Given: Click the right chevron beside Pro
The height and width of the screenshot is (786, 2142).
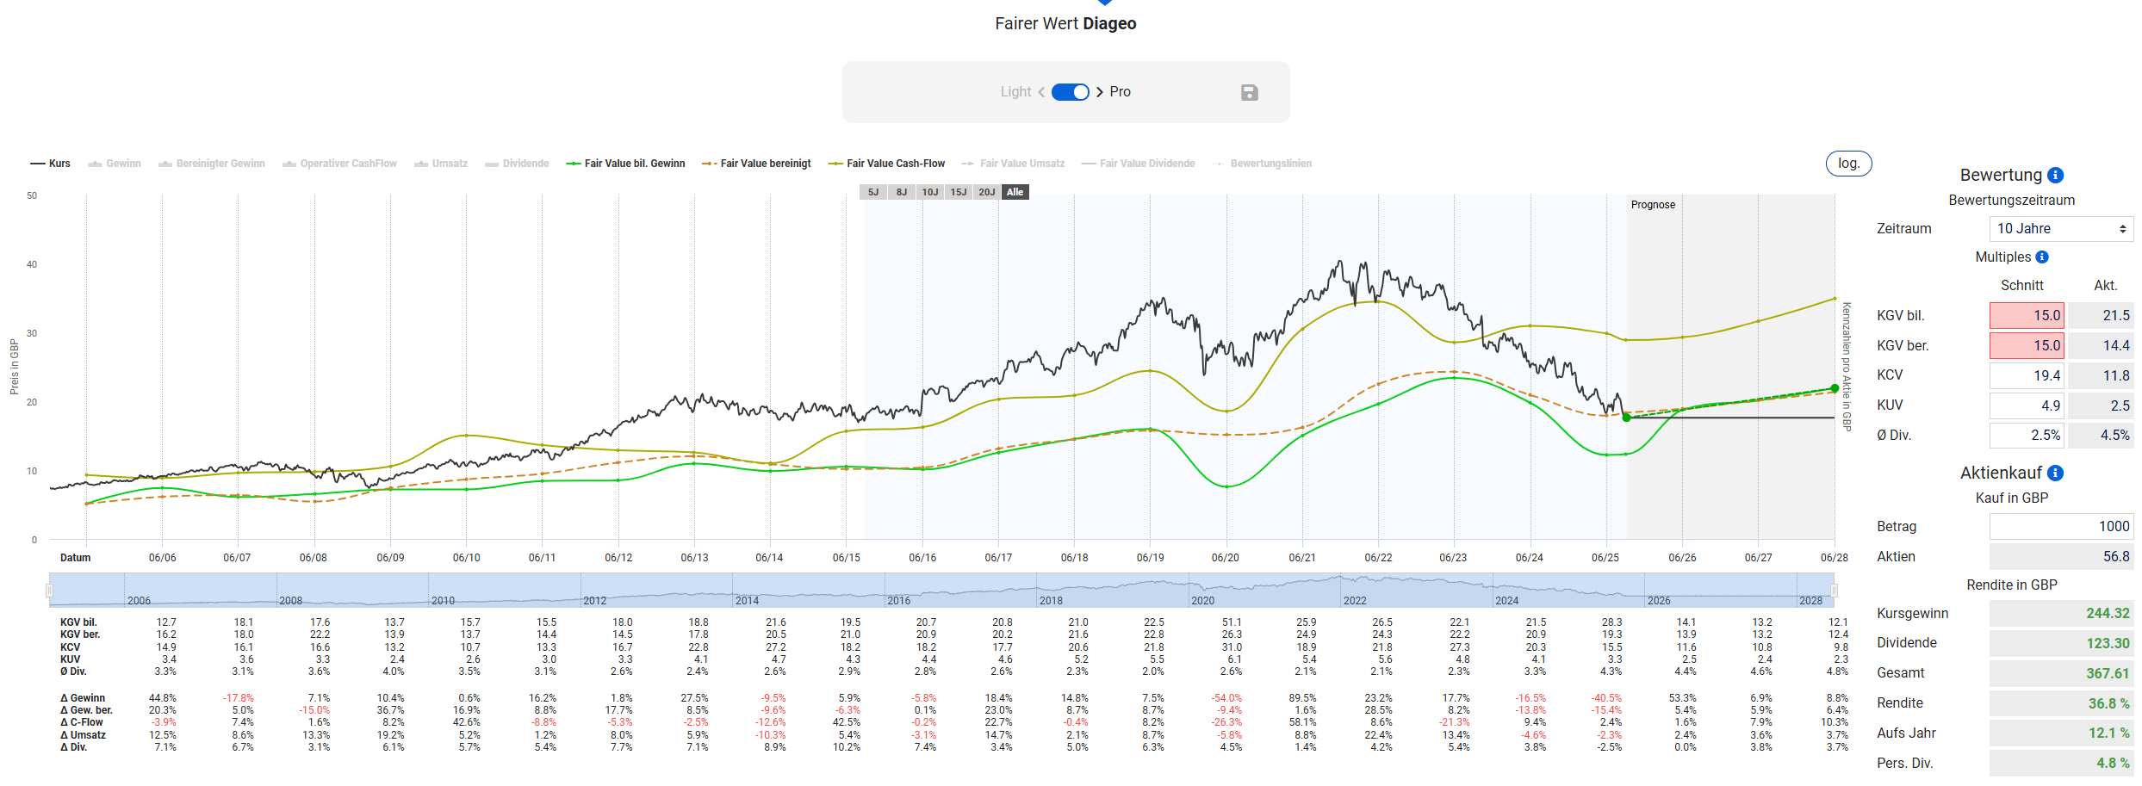Looking at the screenshot, I should point(1100,92).
